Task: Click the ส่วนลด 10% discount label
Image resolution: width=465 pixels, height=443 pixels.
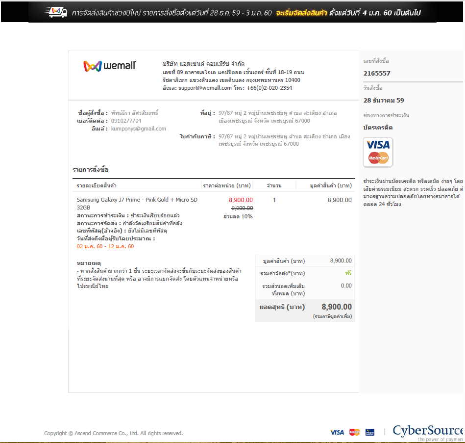Action: tap(238, 216)
